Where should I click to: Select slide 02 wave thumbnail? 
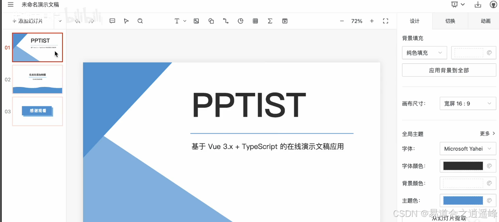[37, 79]
